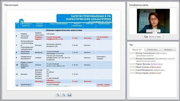Image resolution: width=180 pixels, height=101 pixels.
Task: Click the Просидол cell in row 7
Action: tap(38, 45)
